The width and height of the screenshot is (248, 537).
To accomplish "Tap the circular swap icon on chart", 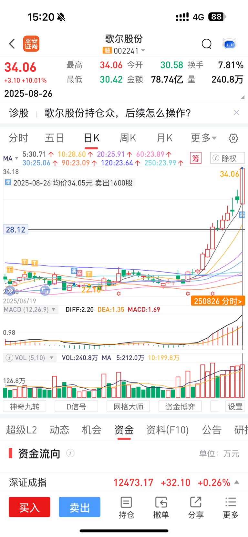I will (45, 291).
